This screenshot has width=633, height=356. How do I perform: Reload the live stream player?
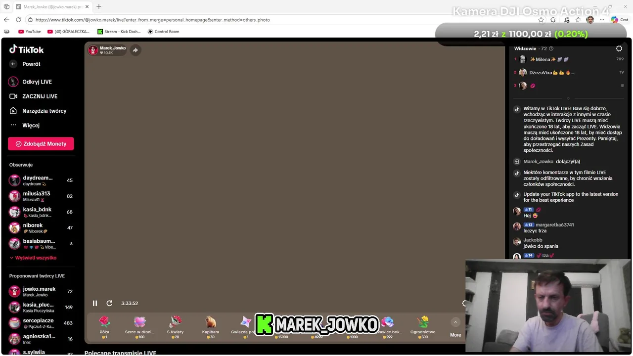click(x=109, y=303)
